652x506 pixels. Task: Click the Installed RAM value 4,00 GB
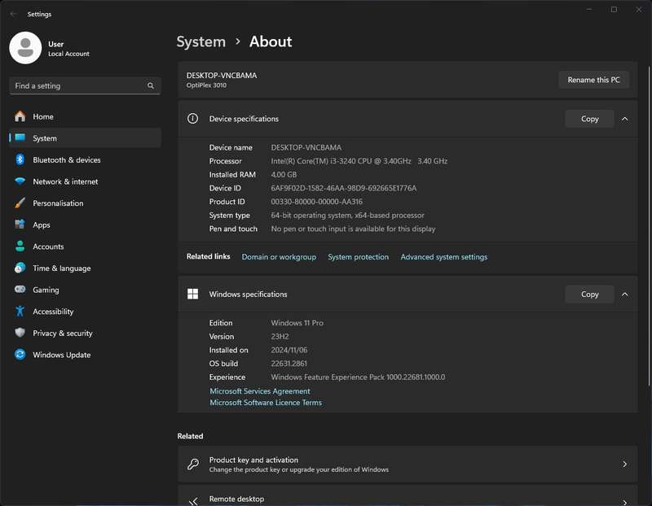284,175
